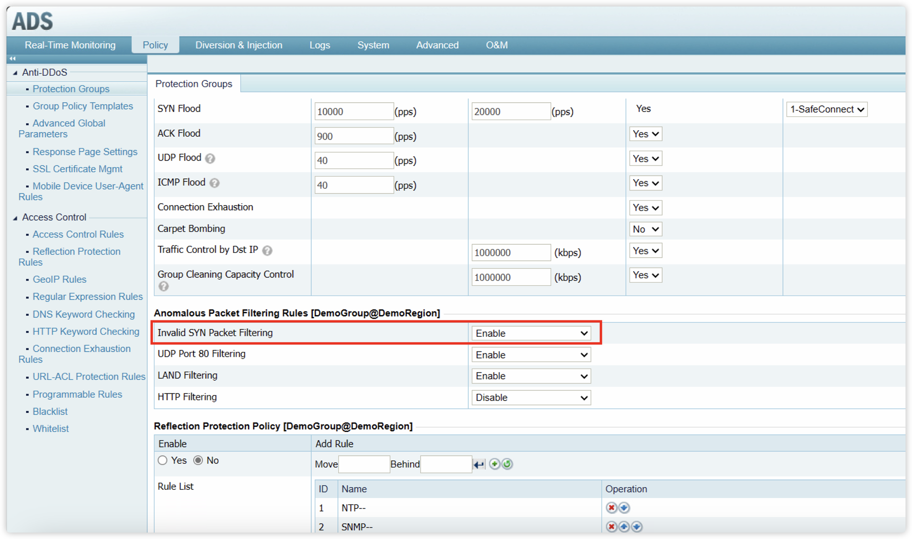Delete the NTP-- rule with red X
This screenshot has height=539, width=912.
click(x=612, y=508)
